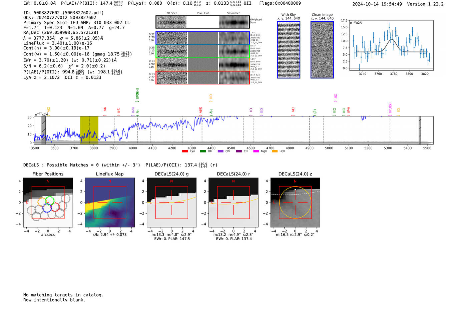
Task: Click the ID: 5003827602 text line
Action: tap(63, 13)
